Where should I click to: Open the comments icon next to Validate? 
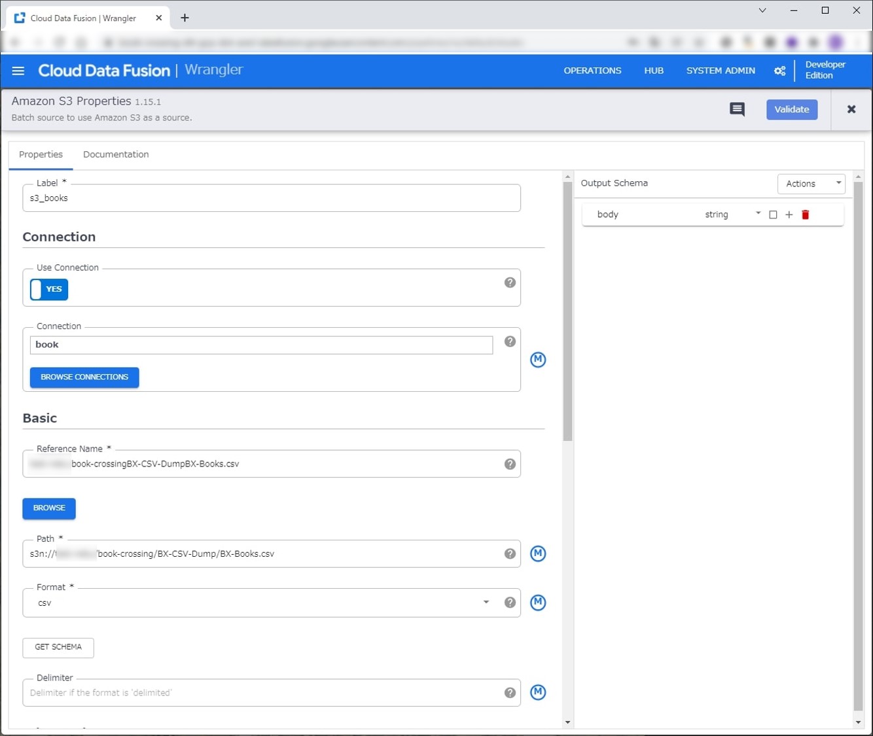click(737, 109)
